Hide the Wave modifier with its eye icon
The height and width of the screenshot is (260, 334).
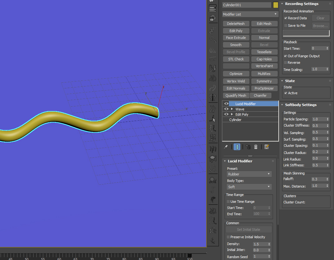tap(226, 109)
